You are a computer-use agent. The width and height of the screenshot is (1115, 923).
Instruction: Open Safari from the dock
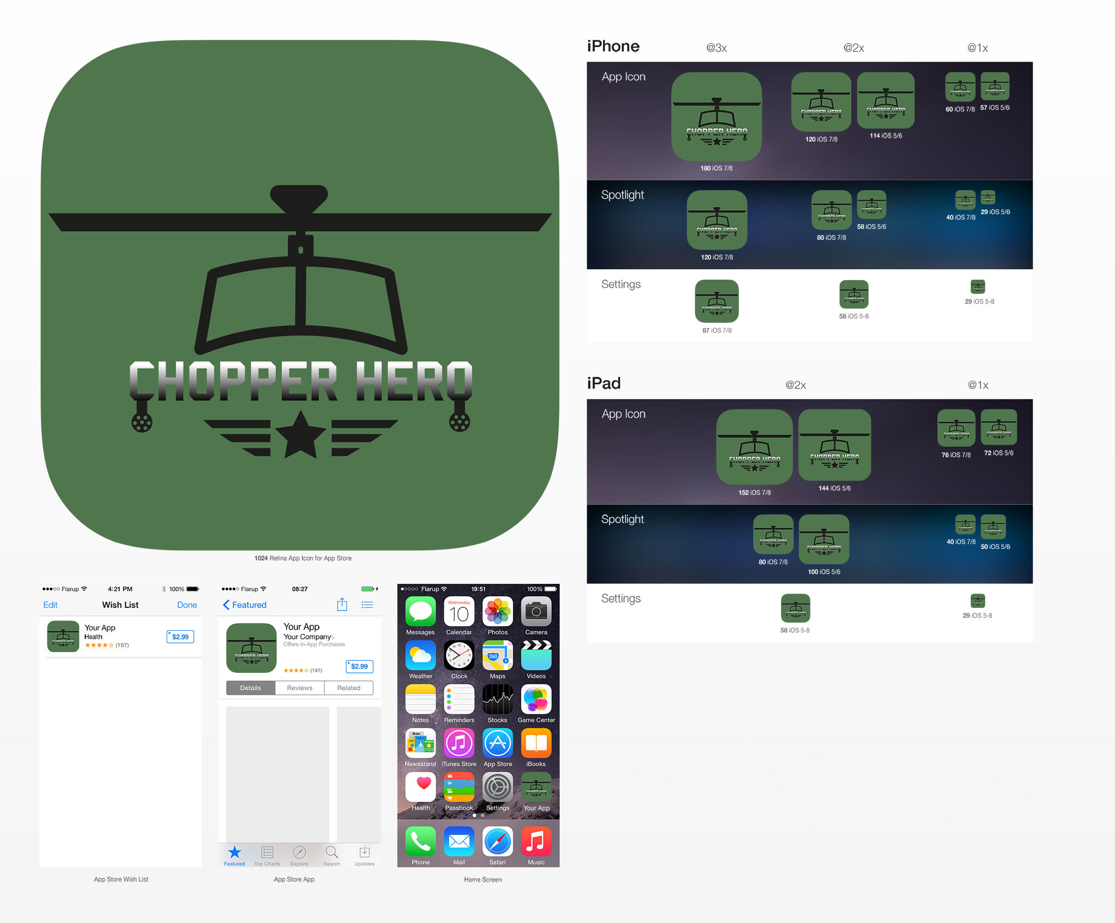coord(497,843)
